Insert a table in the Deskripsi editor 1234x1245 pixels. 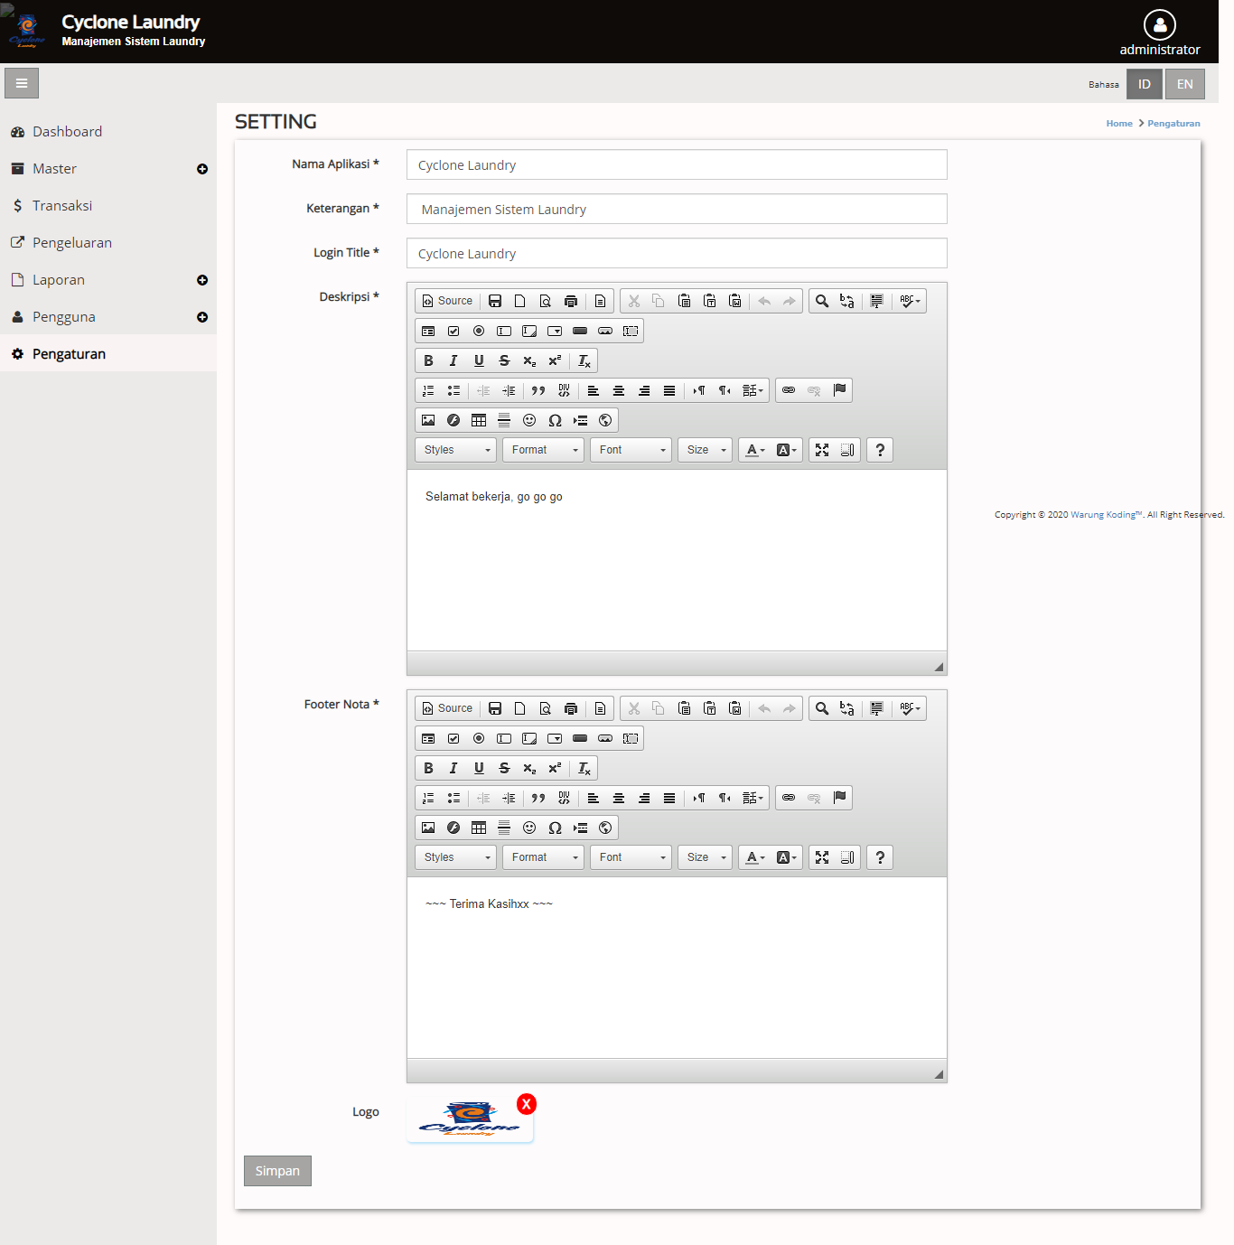pos(479,420)
